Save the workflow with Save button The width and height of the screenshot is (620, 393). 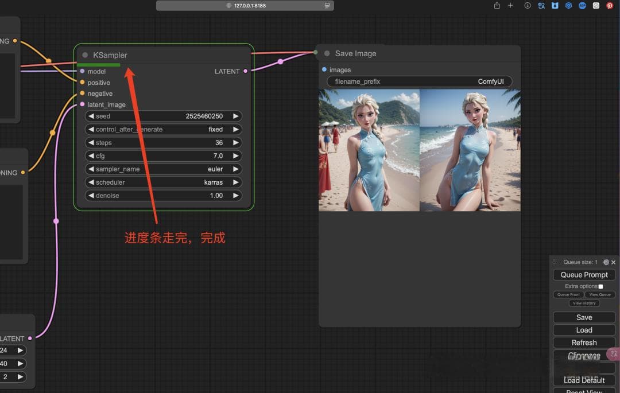pyautogui.click(x=584, y=318)
